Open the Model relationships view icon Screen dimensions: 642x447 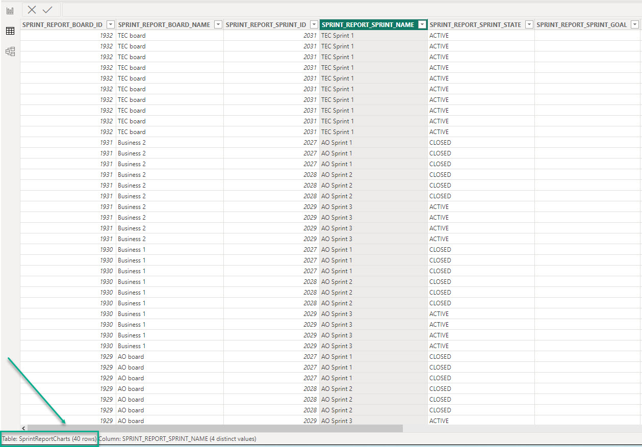[x=10, y=51]
